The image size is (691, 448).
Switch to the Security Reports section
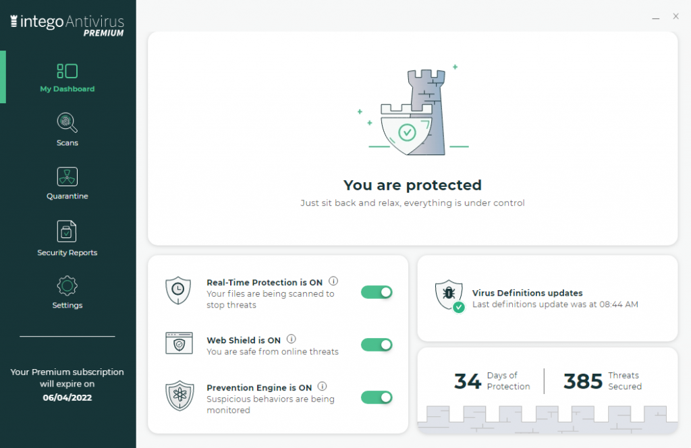67,254
